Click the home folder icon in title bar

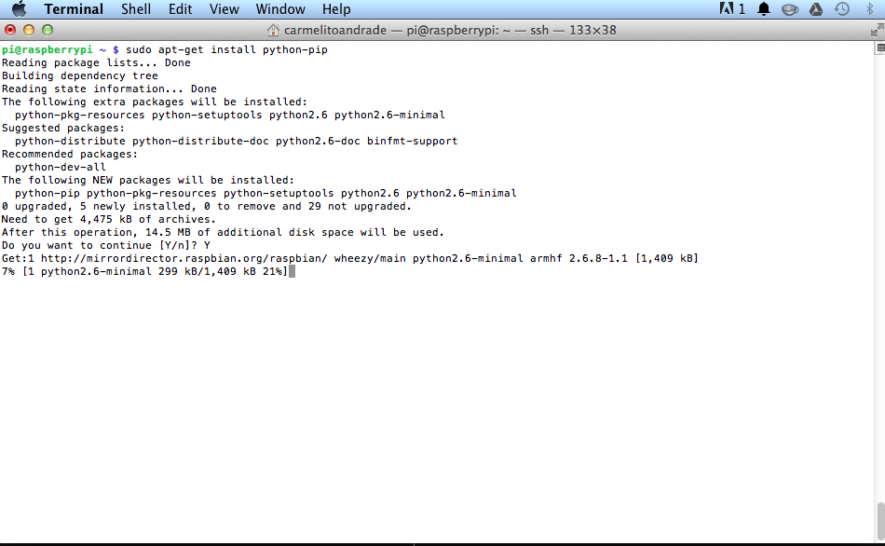(x=273, y=30)
